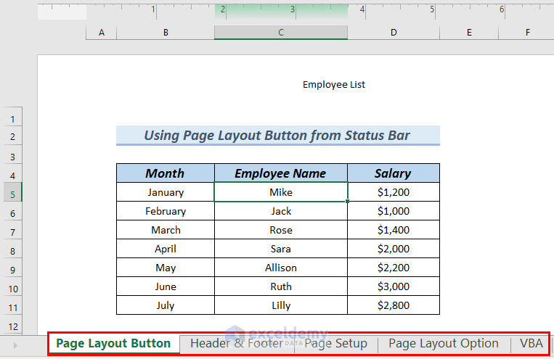Click row 5 header
The image size is (554, 359).
tap(12, 193)
